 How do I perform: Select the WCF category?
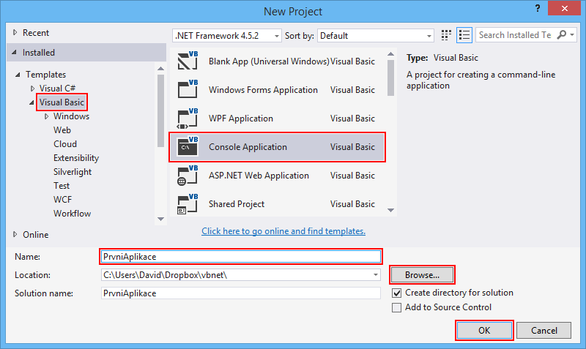pyautogui.click(x=62, y=199)
